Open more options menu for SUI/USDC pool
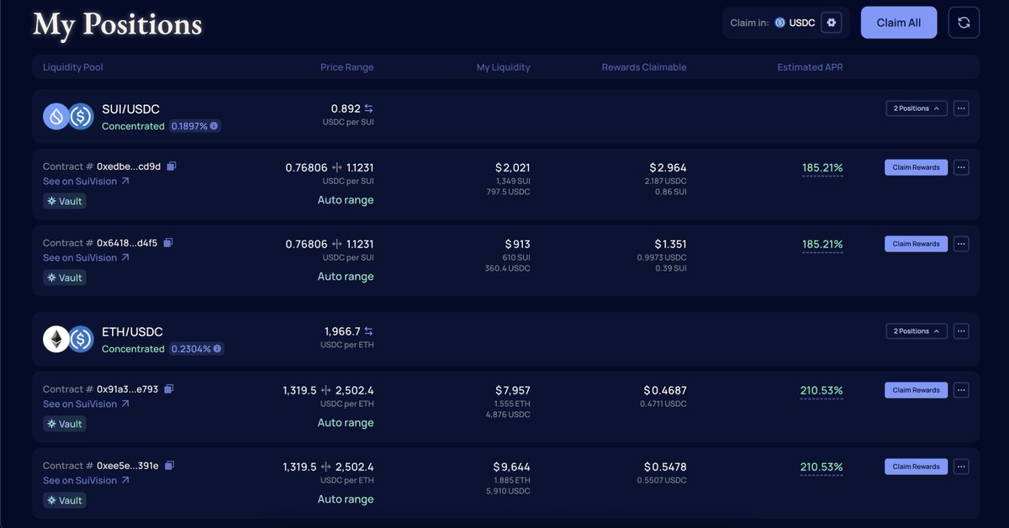This screenshot has width=1009, height=528. click(962, 108)
